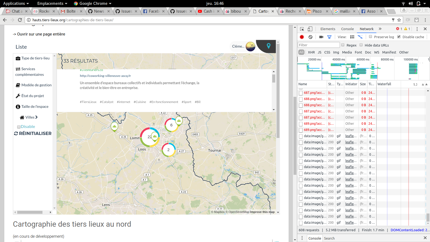
Task: Select the first 687.png request checkbox
Action: (x=301, y=93)
